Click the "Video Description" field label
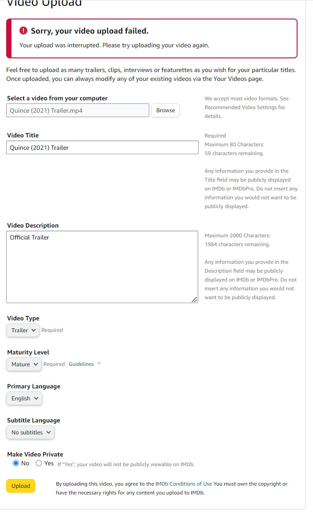313x517 pixels. (x=33, y=225)
